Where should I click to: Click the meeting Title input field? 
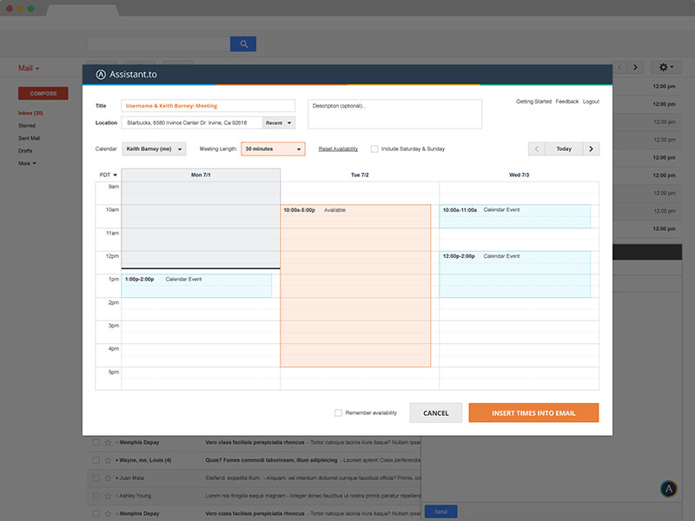(208, 106)
